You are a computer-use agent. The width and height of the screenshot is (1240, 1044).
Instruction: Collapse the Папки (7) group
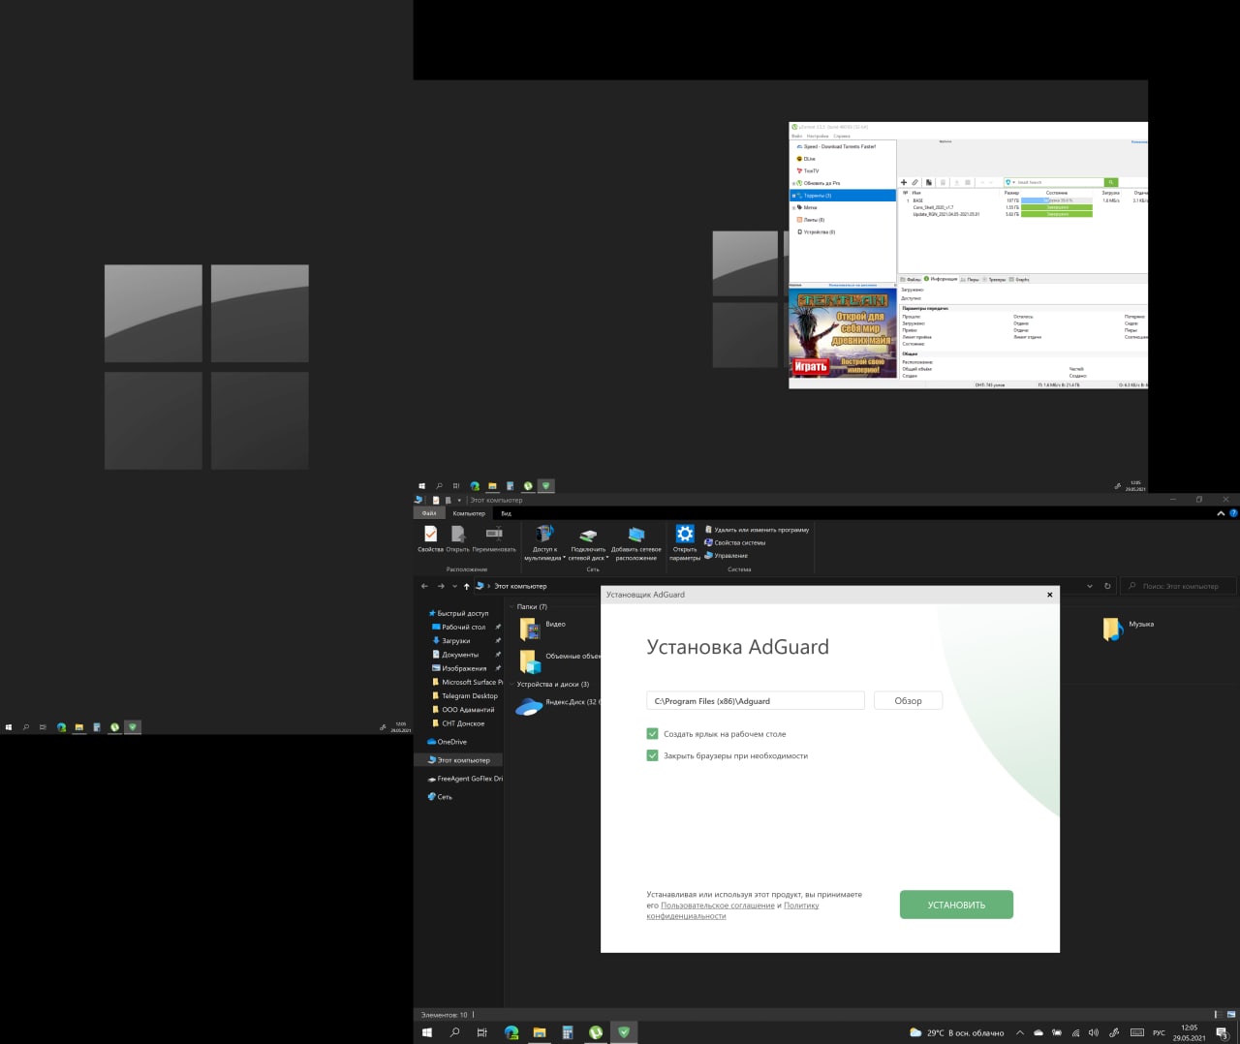512,606
